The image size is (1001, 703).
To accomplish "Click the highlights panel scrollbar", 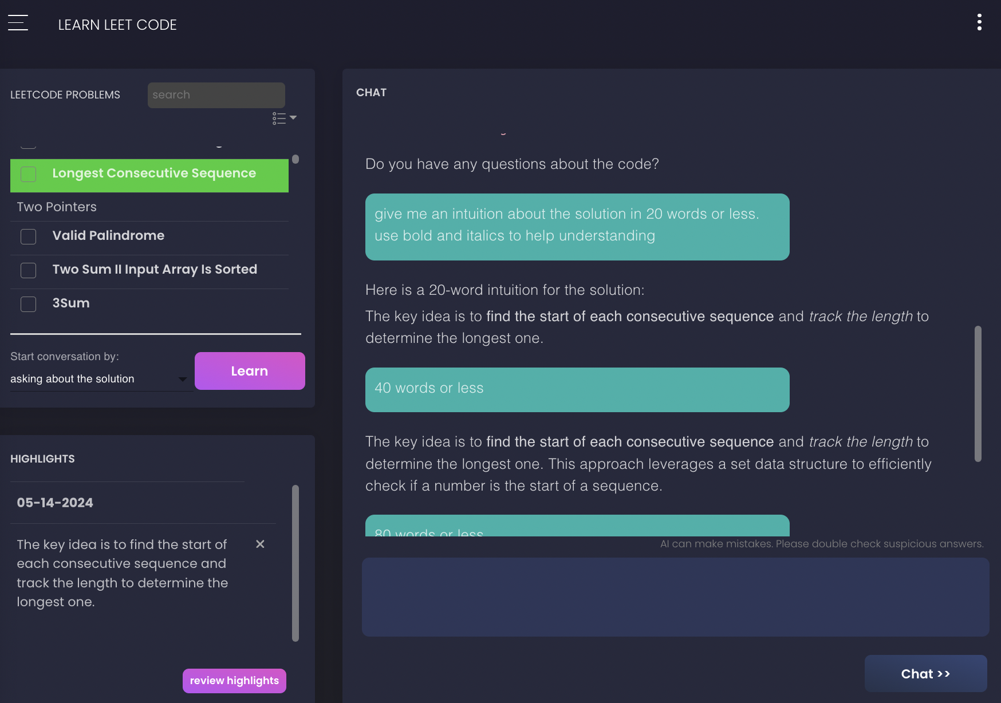I will click(x=295, y=563).
